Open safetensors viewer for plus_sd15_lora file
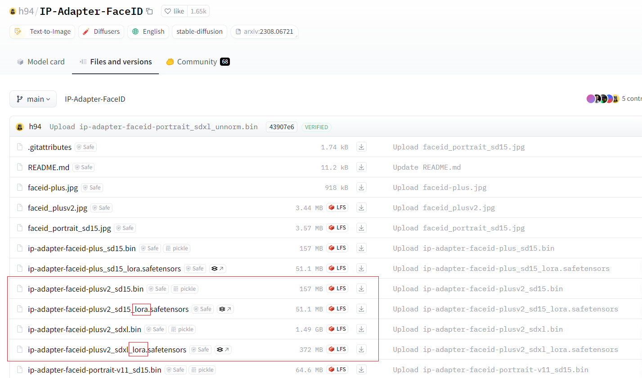 (x=218, y=269)
